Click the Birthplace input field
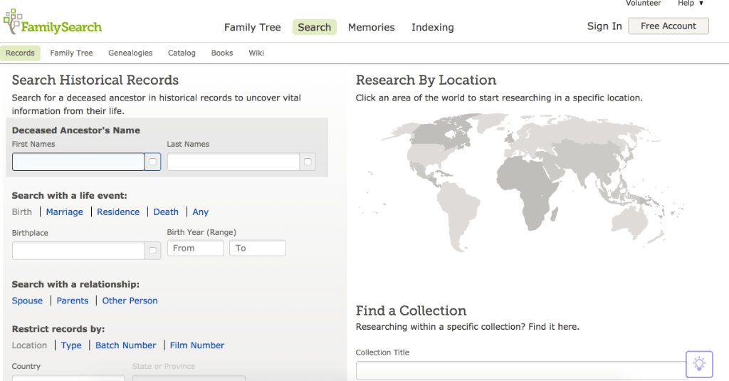The height and width of the screenshot is (381, 729). coord(78,250)
